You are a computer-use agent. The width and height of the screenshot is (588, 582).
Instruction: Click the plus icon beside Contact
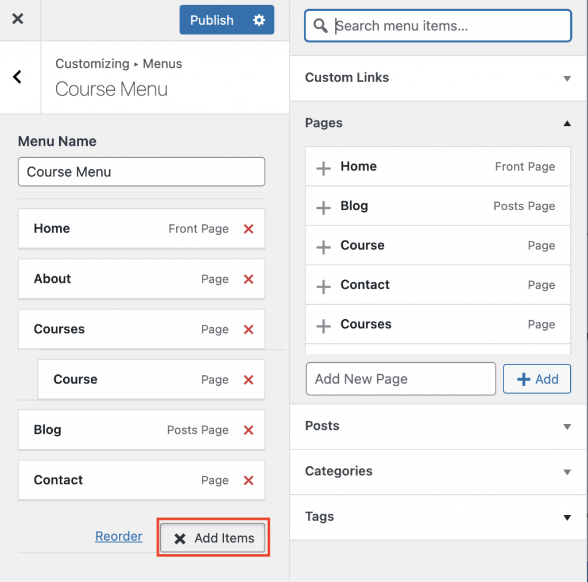click(323, 285)
